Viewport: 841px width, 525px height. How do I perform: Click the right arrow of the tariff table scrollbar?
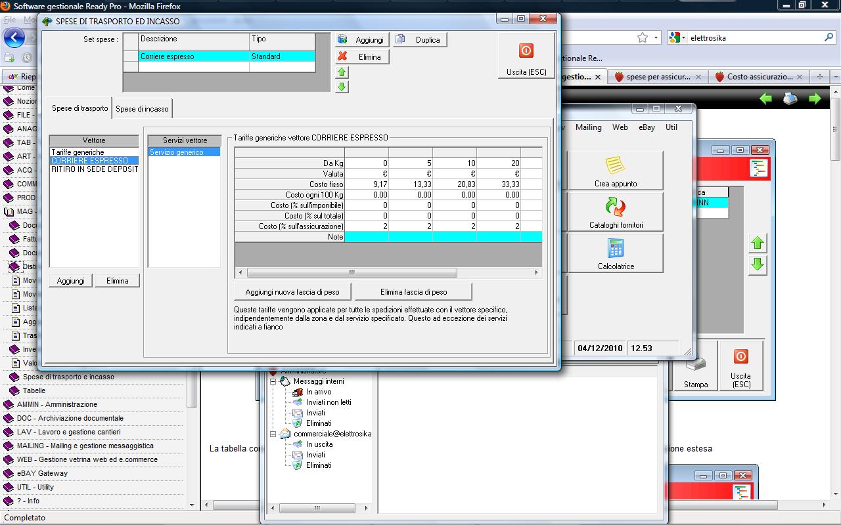click(x=537, y=272)
